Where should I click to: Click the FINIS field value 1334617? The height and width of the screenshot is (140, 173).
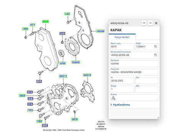[x=147, y=47]
